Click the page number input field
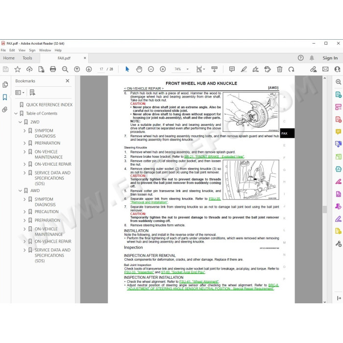The height and width of the screenshot is (343, 343). [x=101, y=69]
